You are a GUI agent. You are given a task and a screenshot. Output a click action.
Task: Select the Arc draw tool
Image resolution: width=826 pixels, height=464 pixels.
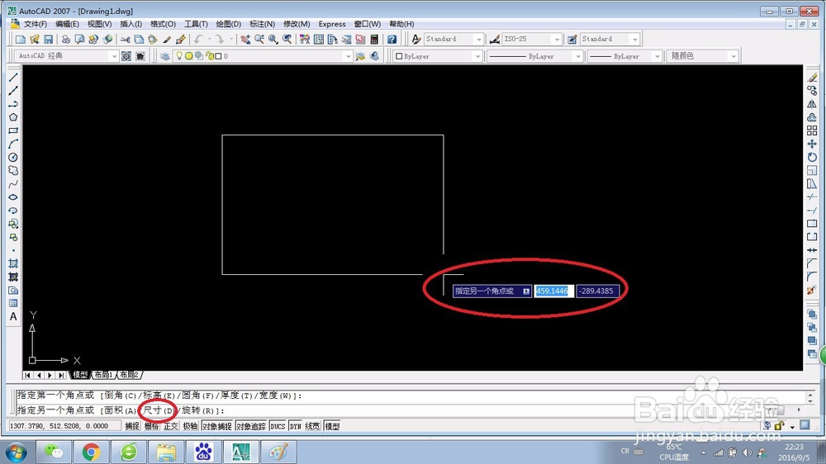pyautogui.click(x=13, y=144)
